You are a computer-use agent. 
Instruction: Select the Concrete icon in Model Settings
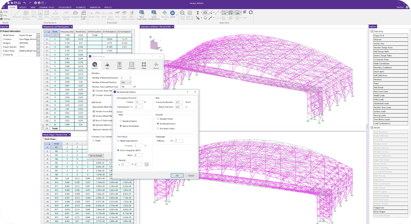tap(132, 65)
